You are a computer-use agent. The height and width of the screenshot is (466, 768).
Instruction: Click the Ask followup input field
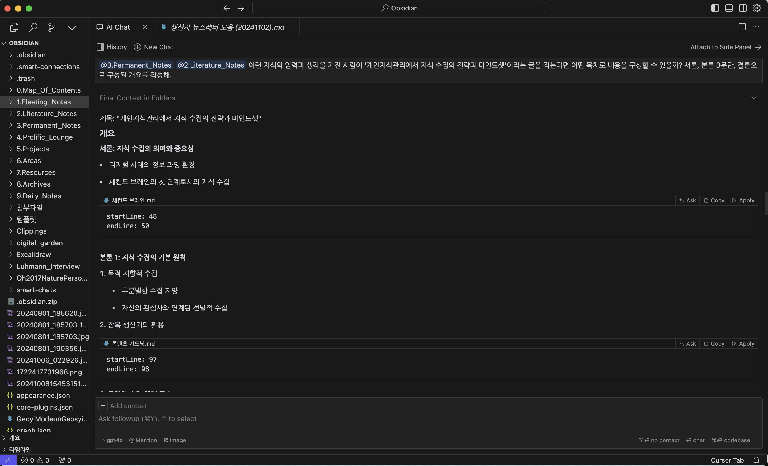pos(428,419)
